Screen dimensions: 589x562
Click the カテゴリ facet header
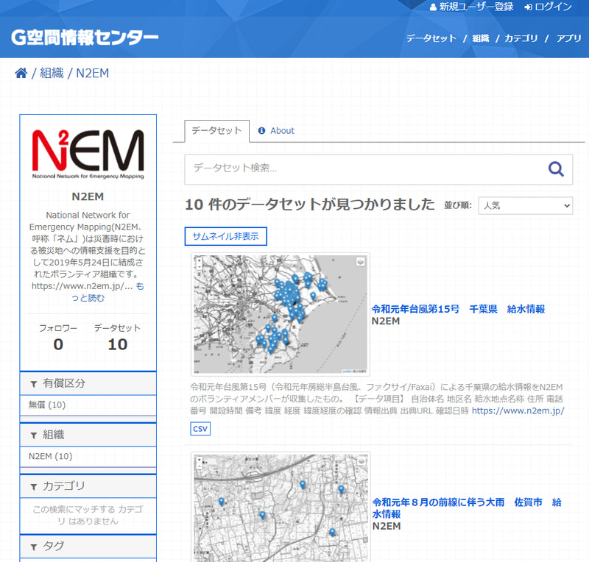point(88,486)
